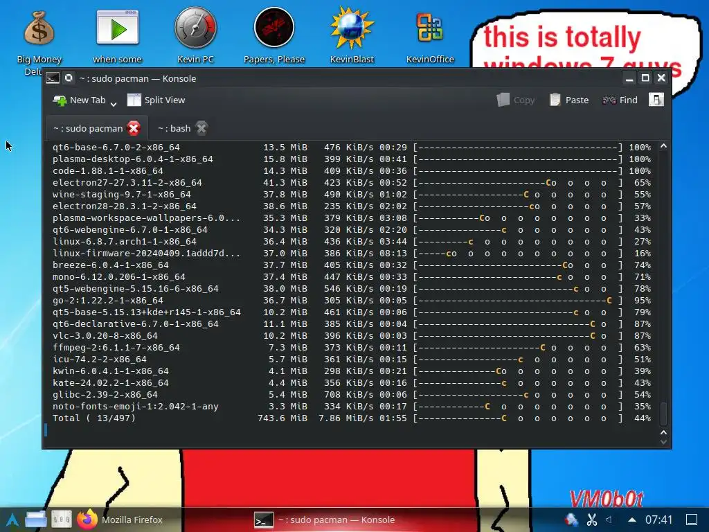This screenshot has height=532, width=709.
Task: Click the 16% value on the linux-firmware row
Action: pos(642,254)
